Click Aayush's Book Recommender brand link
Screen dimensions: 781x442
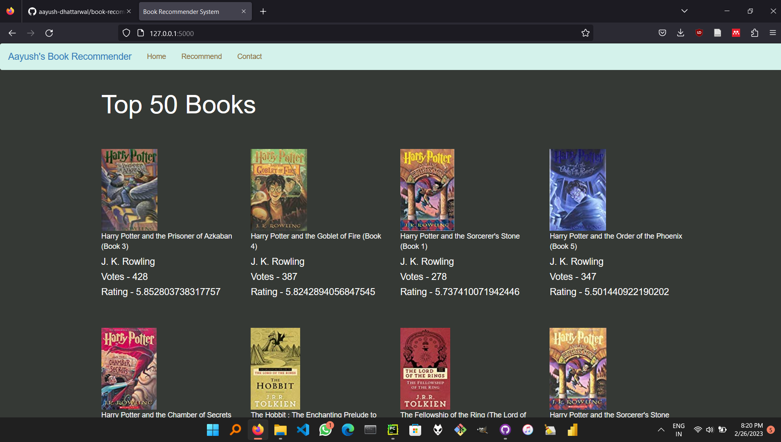(70, 56)
